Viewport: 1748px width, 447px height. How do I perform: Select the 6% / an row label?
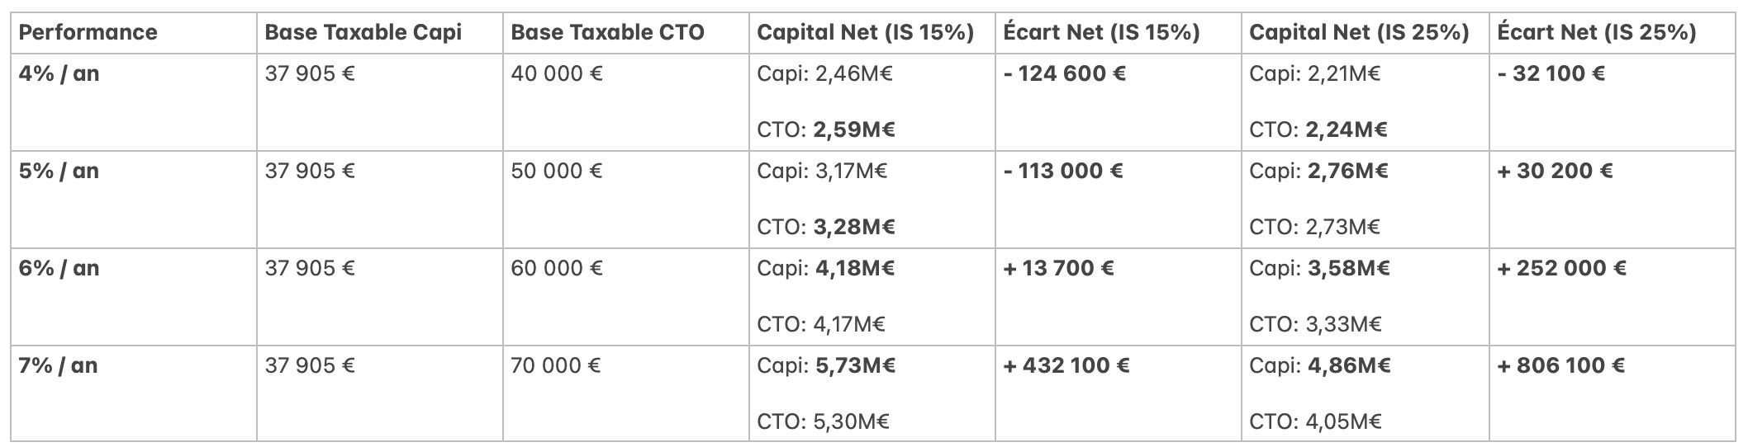click(x=59, y=269)
